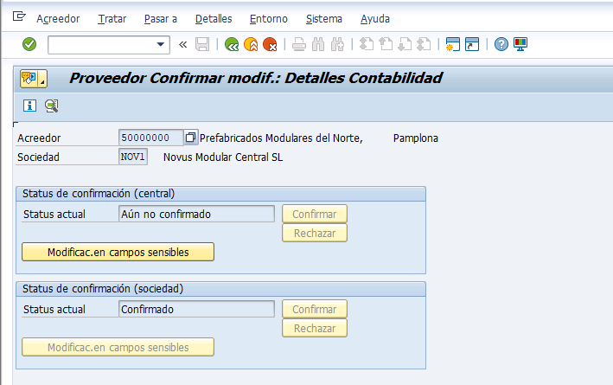The width and height of the screenshot is (613, 385).
Task: Open the Tratar menu
Action: coord(112,19)
